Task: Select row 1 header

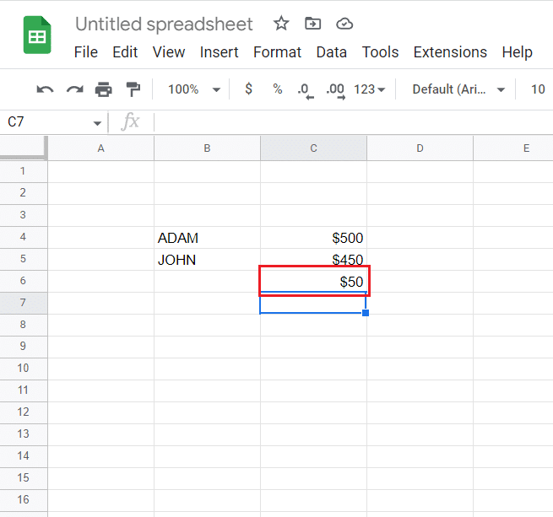Action: click(24, 171)
